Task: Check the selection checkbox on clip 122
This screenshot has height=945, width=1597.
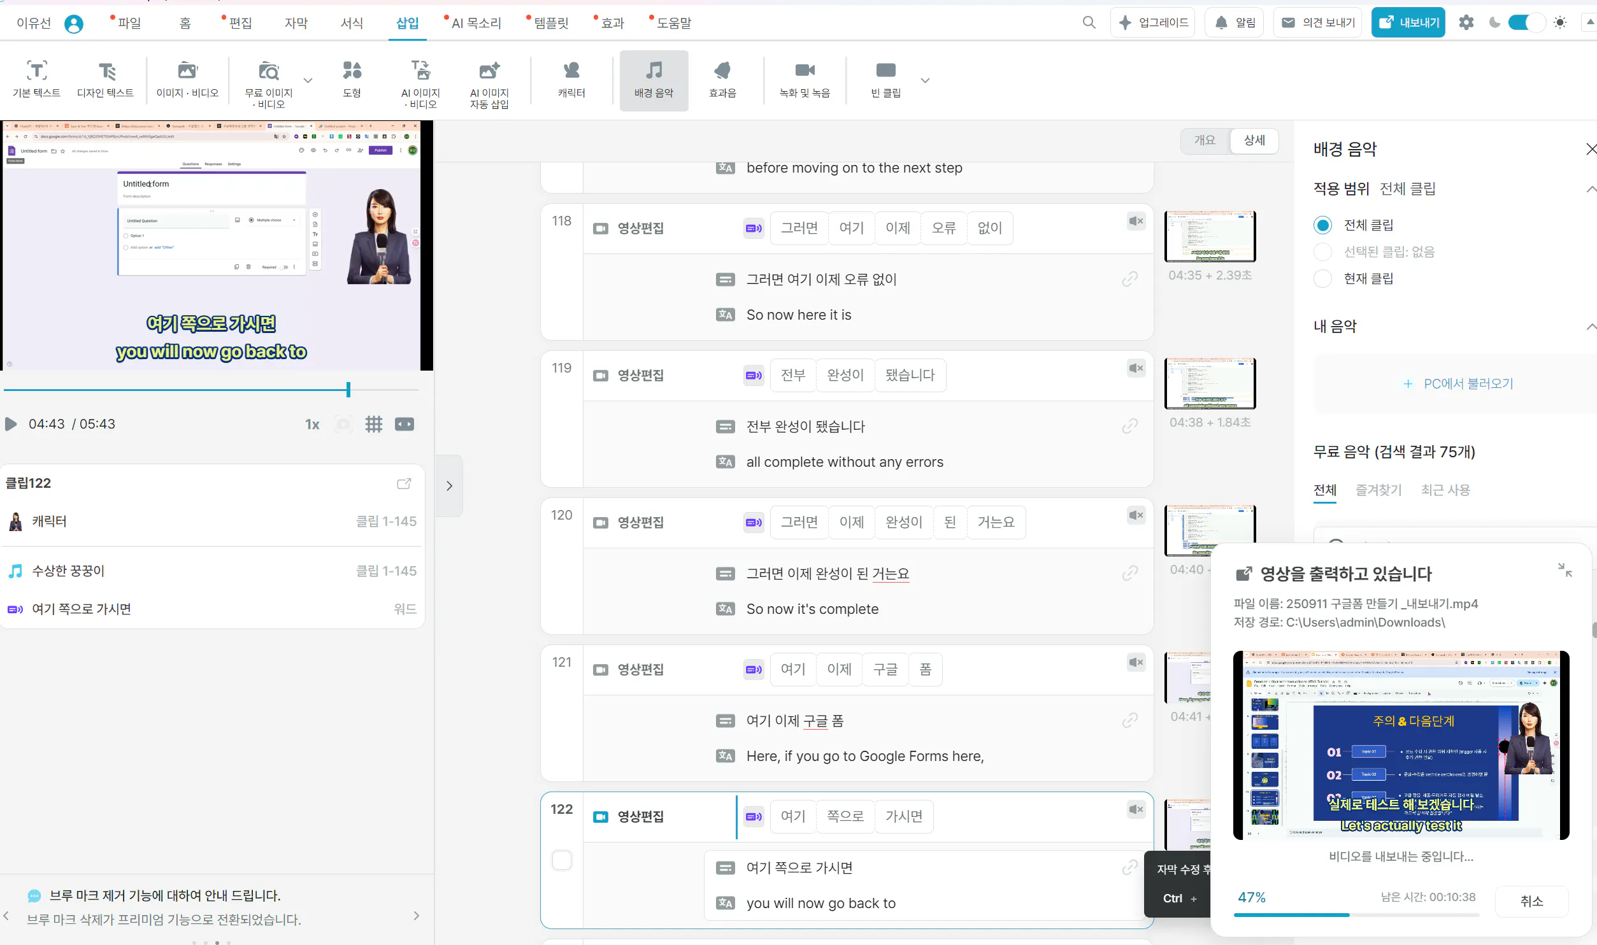Action: point(561,859)
